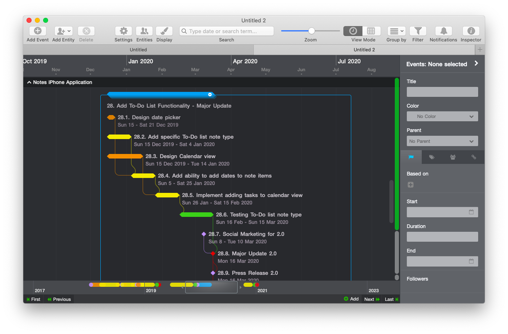Select the tags tab in inspector

(432, 157)
